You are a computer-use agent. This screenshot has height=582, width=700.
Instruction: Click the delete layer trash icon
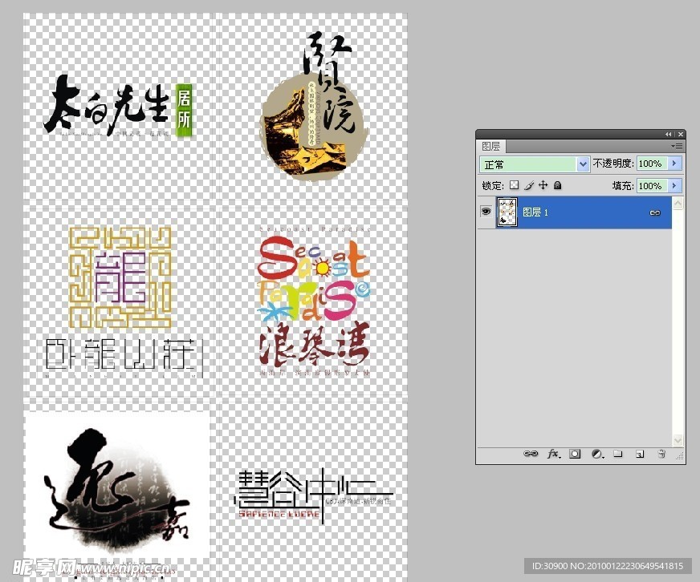[661, 454]
